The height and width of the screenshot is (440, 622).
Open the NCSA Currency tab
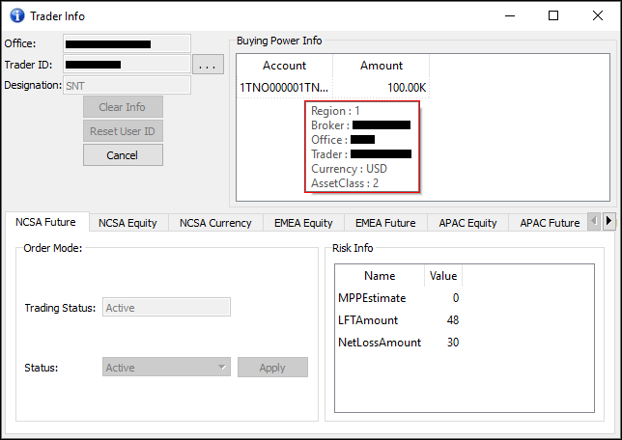[x=215, y=223]
